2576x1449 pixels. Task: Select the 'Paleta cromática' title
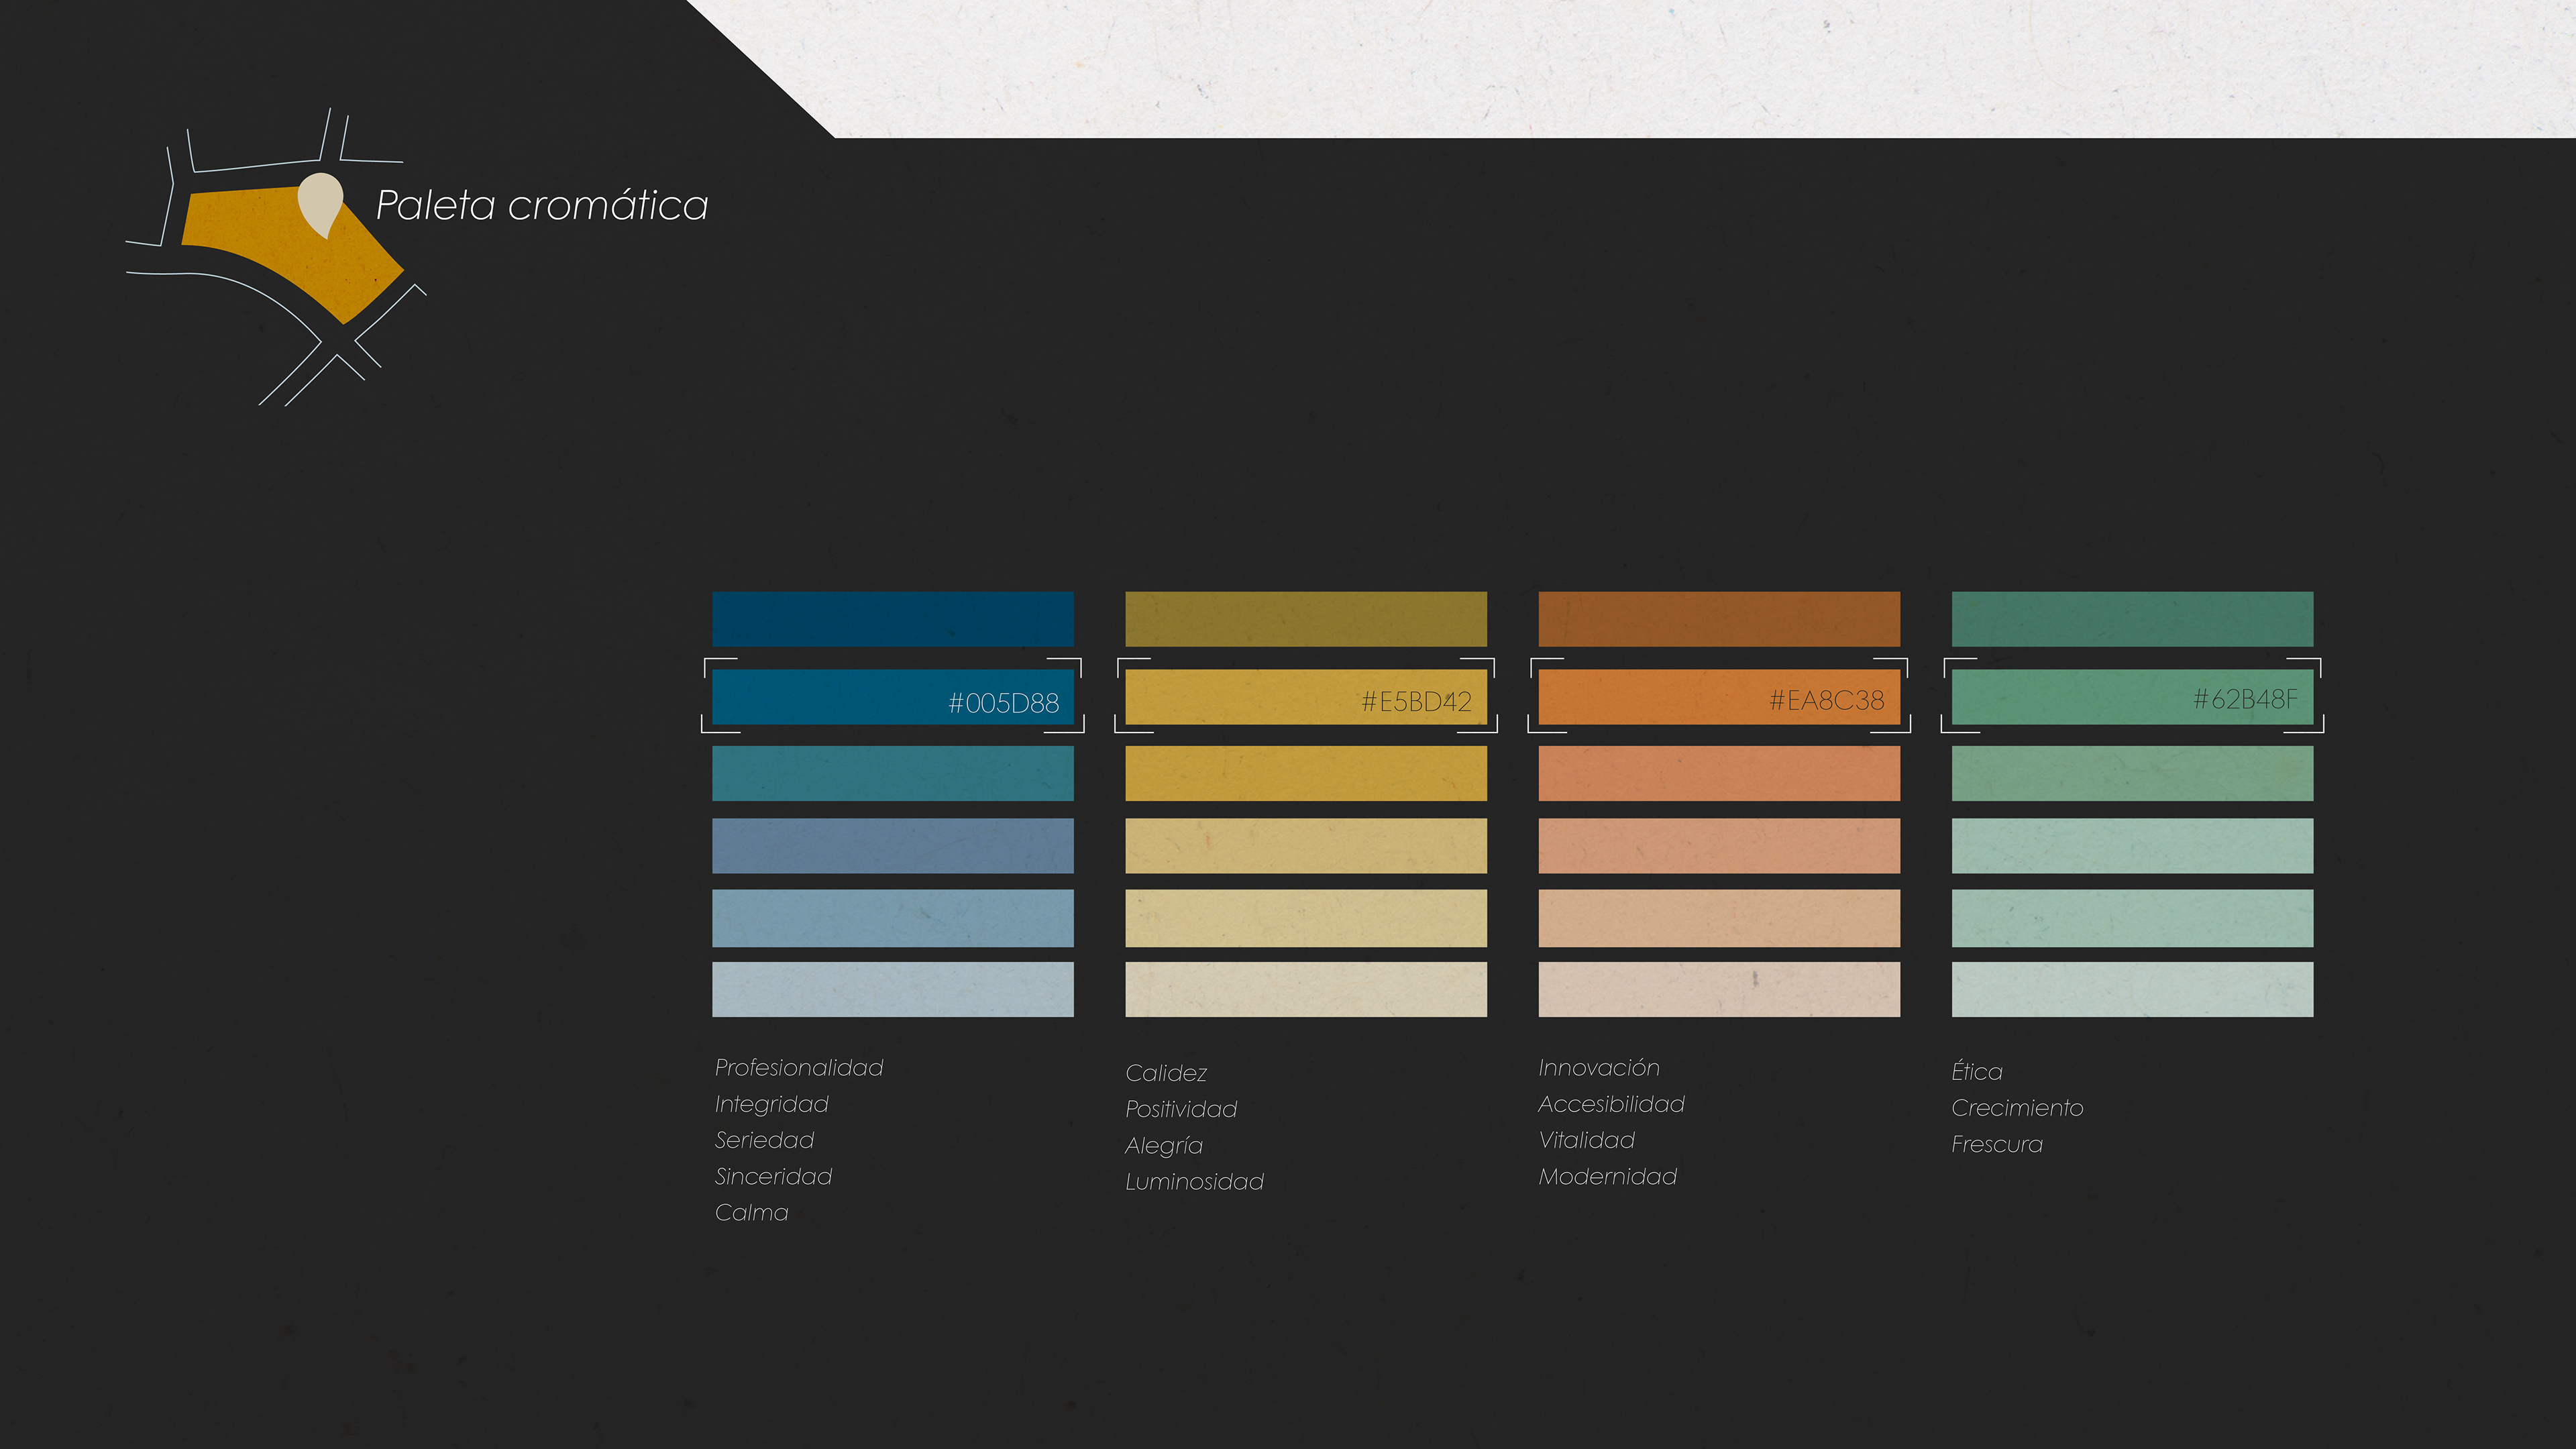point(542,205)
